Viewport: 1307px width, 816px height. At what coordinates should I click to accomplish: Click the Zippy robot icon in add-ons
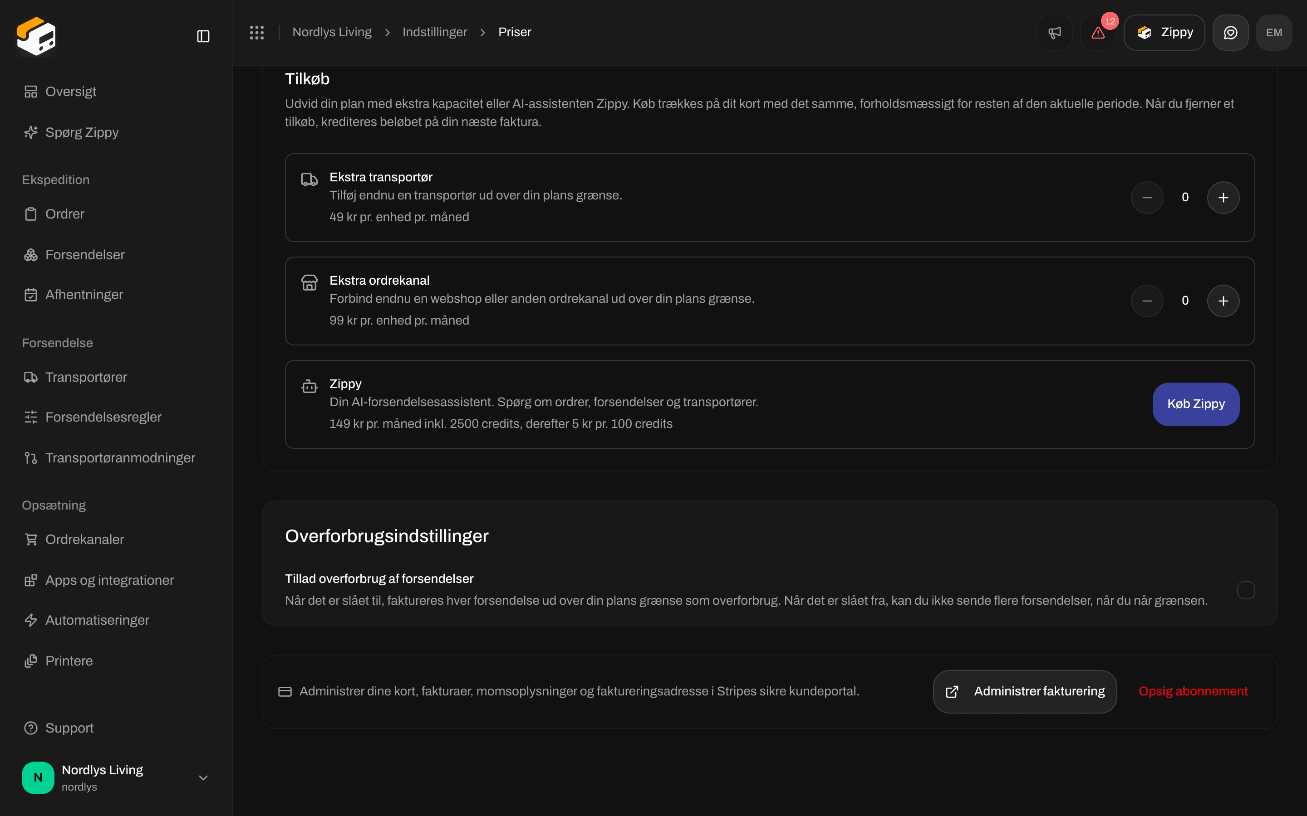point(309,386)
